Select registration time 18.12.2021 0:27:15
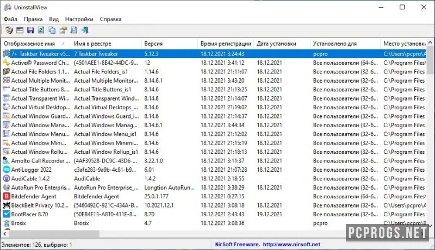Screen dimensions: 435x250 pos(222,196)
